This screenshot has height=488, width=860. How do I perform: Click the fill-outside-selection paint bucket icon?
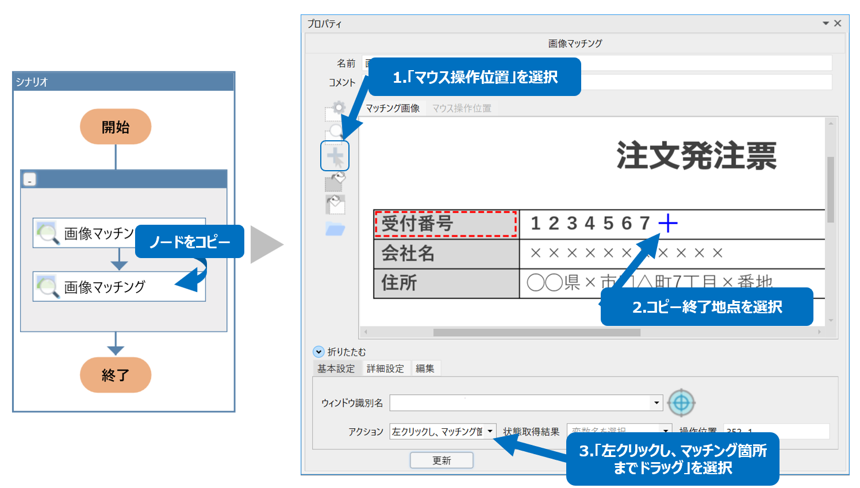[335, 204]
